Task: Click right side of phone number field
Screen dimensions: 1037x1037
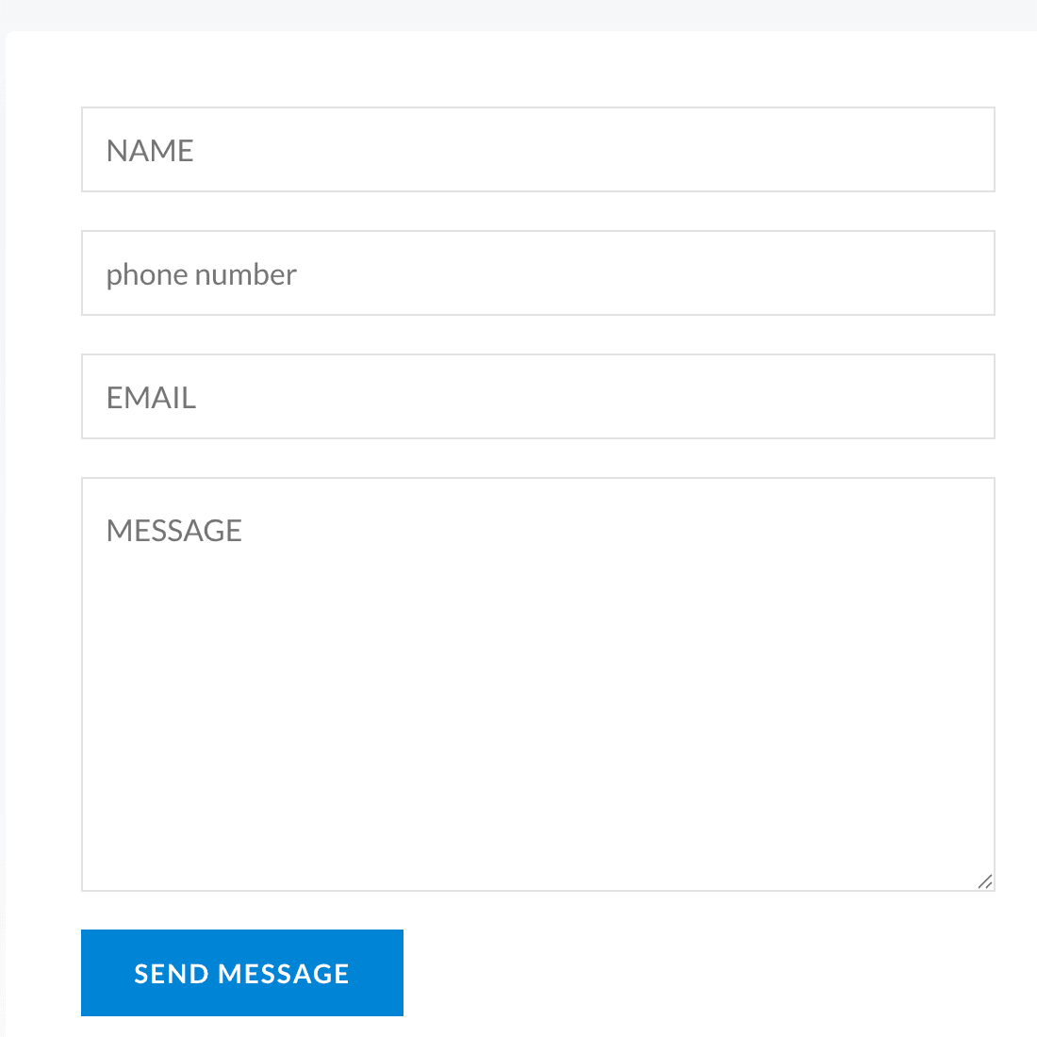Action: tap(952, 273)
